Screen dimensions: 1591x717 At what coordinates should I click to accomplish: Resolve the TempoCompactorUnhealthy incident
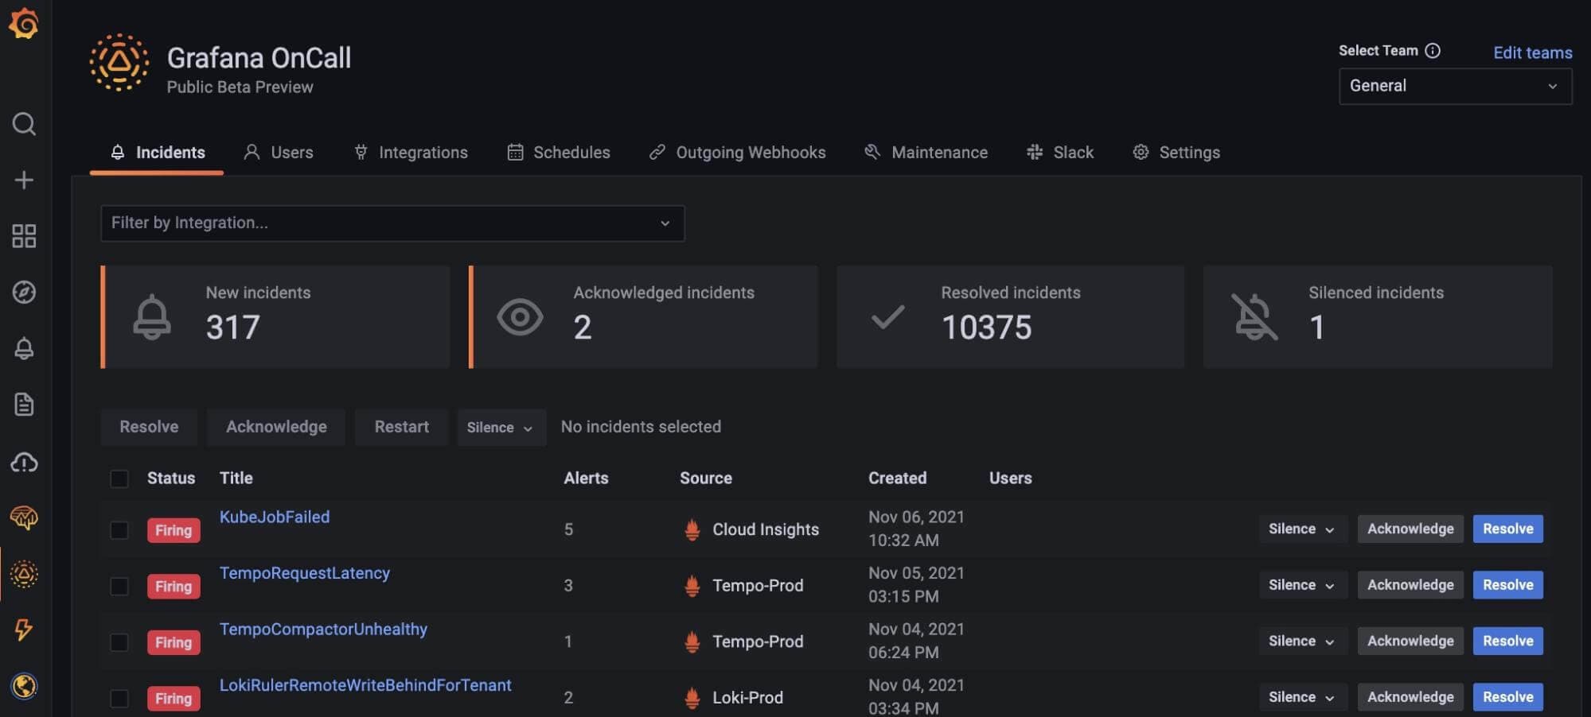(x=1507, y=641)
